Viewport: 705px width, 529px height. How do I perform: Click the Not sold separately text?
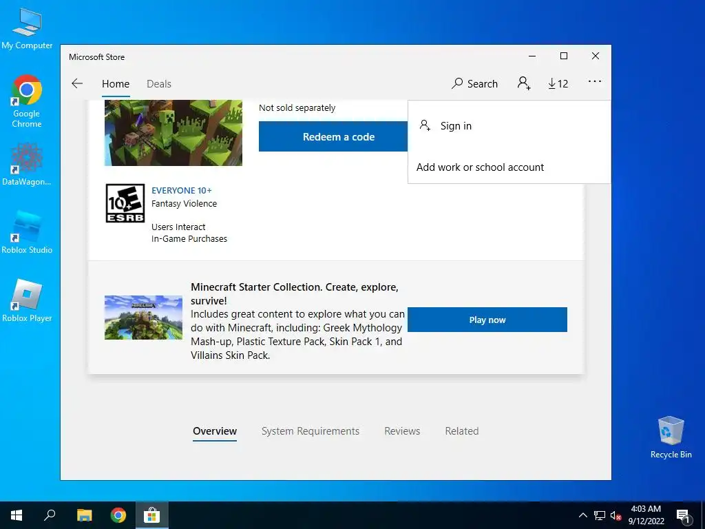tap(297, 108)
